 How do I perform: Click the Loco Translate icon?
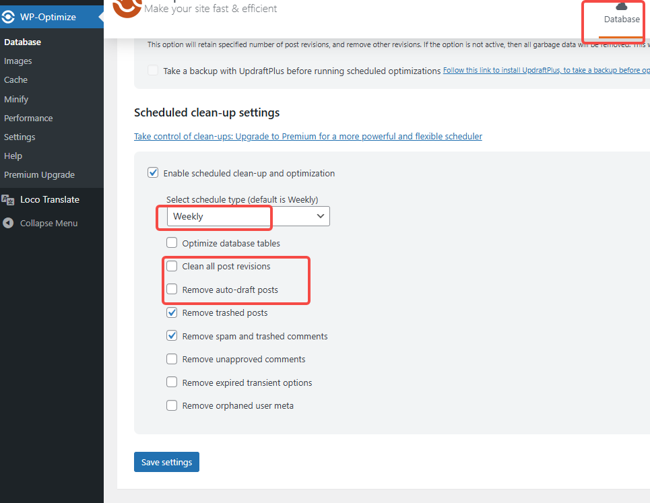pos(8,199)
